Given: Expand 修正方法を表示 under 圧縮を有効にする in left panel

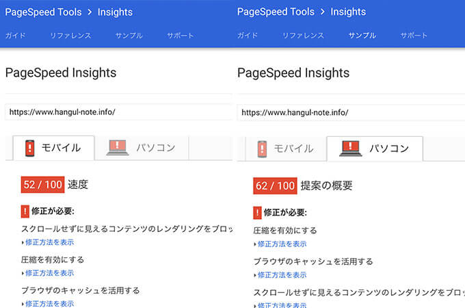Looking at the screenshot, I should 48,273.
